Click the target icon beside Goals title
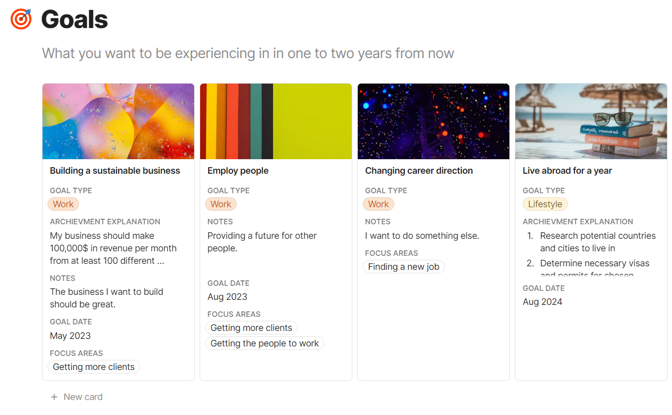The width and height of the screenshot is (672, 415). (21, 19)
